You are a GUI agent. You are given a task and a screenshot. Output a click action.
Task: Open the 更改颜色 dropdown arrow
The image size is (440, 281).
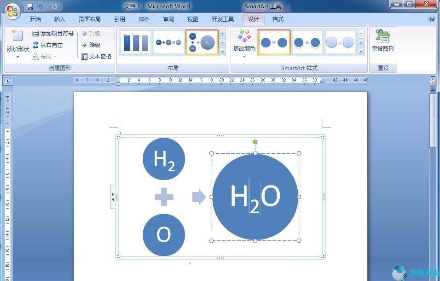coord(244,56)
